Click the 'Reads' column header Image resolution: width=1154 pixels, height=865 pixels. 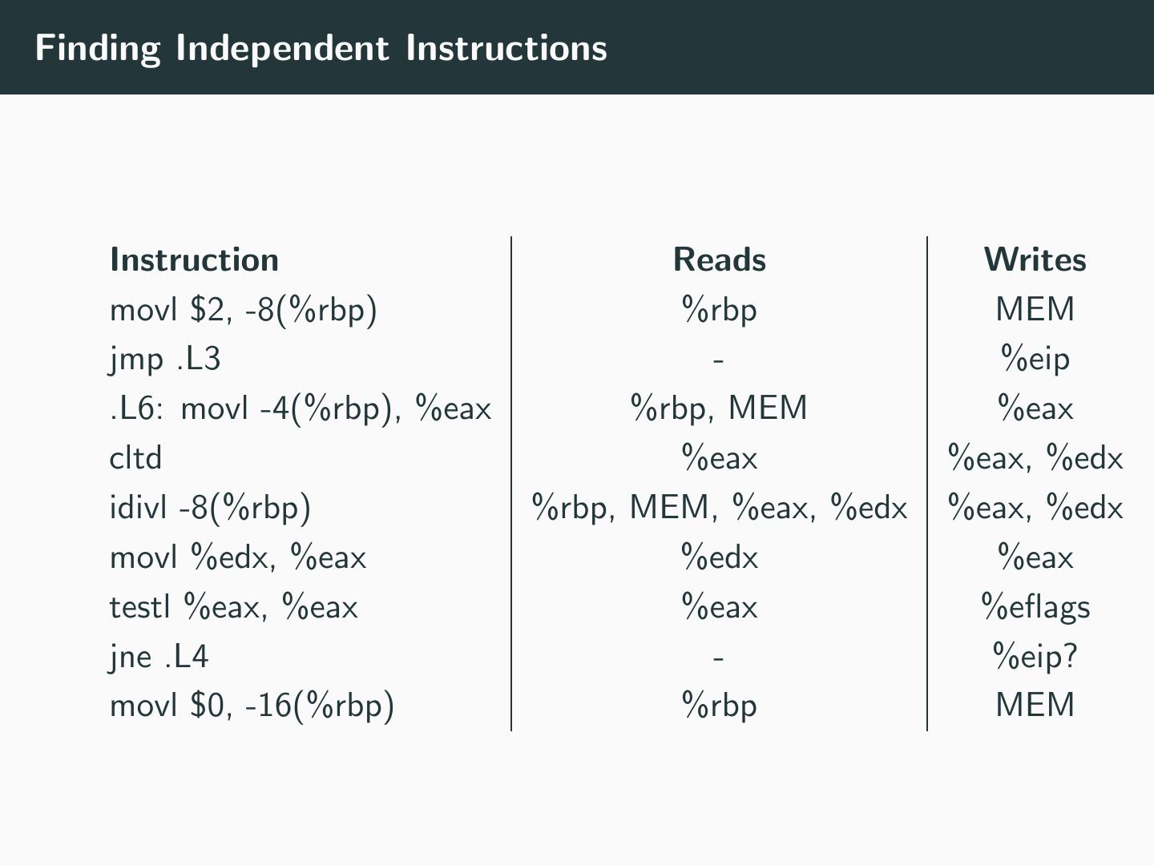(x=719, y=259)
